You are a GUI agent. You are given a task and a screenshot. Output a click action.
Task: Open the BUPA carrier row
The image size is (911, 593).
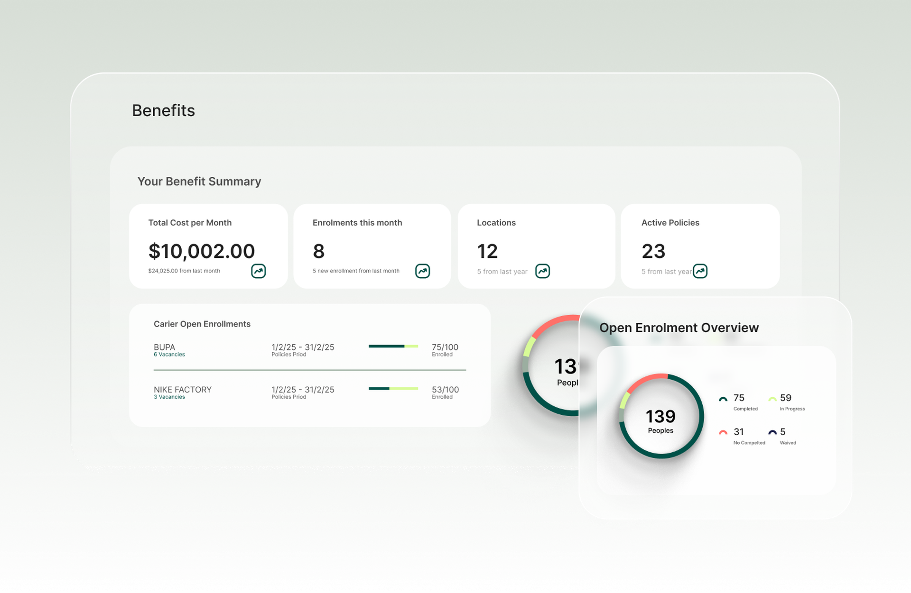165,347
